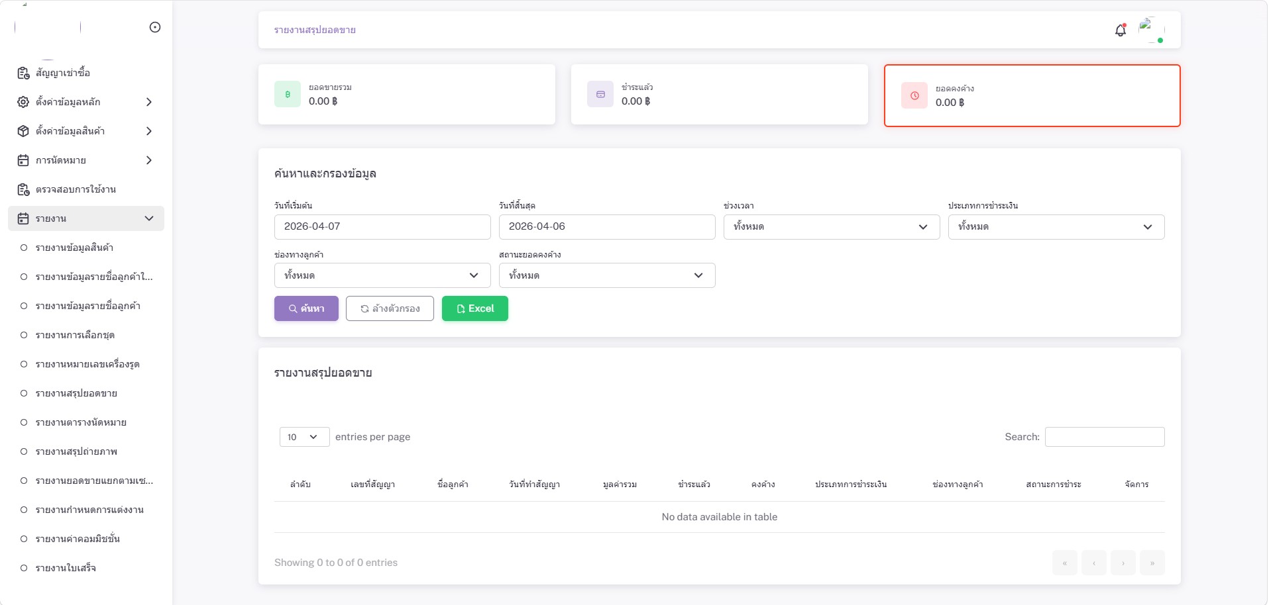Image resolution: width=1269 pixels, height=605 pixels.
Task: Click the table Search input field
Action: 1104,437
